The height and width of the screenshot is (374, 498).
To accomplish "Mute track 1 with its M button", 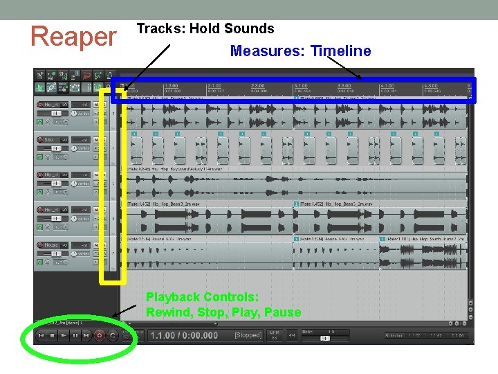I will click(96, 105).
